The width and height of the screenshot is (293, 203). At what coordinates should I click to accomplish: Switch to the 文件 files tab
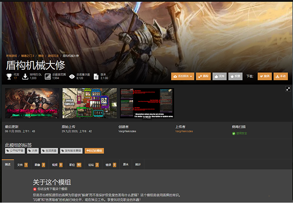point(22,165)
